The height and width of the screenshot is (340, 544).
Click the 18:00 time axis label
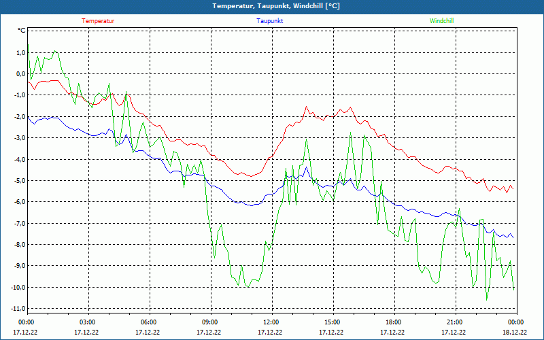(x=394, y=322)
